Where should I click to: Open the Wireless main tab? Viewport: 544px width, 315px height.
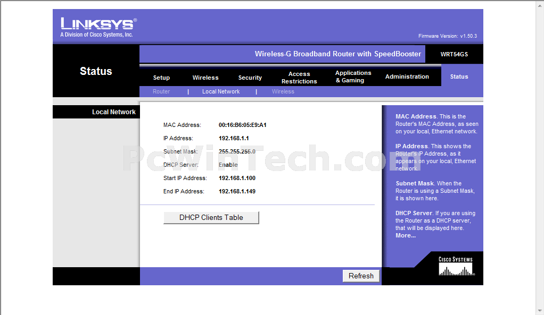point(205,78)
